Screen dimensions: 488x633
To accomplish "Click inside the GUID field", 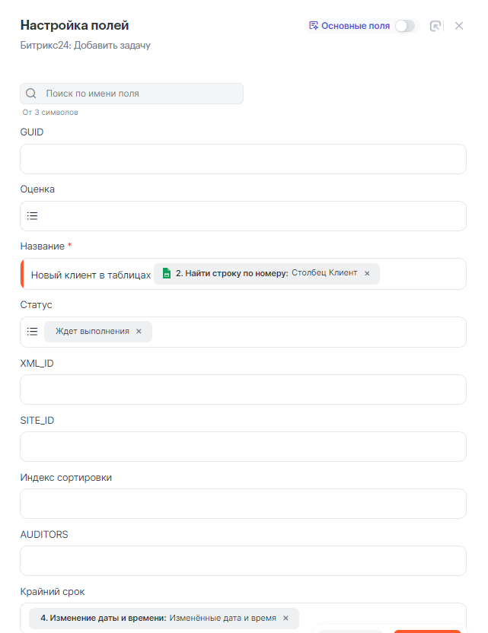I will 243,159.
